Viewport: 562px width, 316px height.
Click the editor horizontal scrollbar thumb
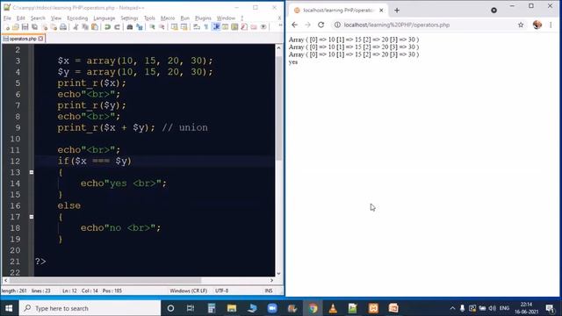click(x=104, y=281)
